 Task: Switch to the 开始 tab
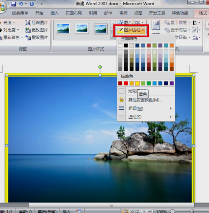pyautogui.click(x=39, y=13)
